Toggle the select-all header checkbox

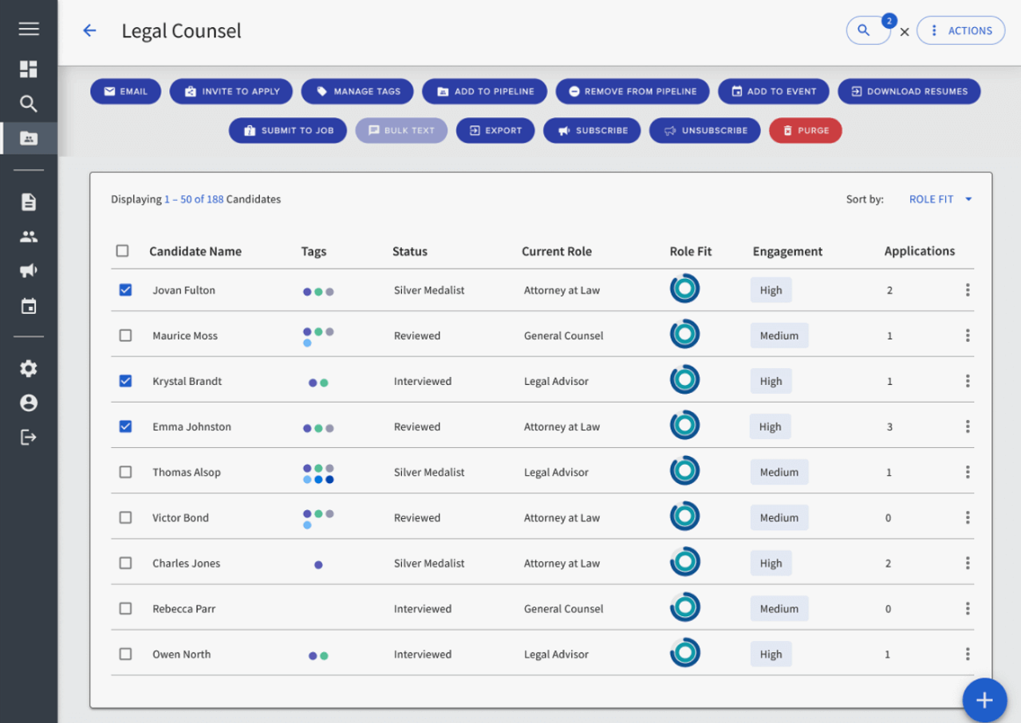pyautogui.click(x=122, y=251)
